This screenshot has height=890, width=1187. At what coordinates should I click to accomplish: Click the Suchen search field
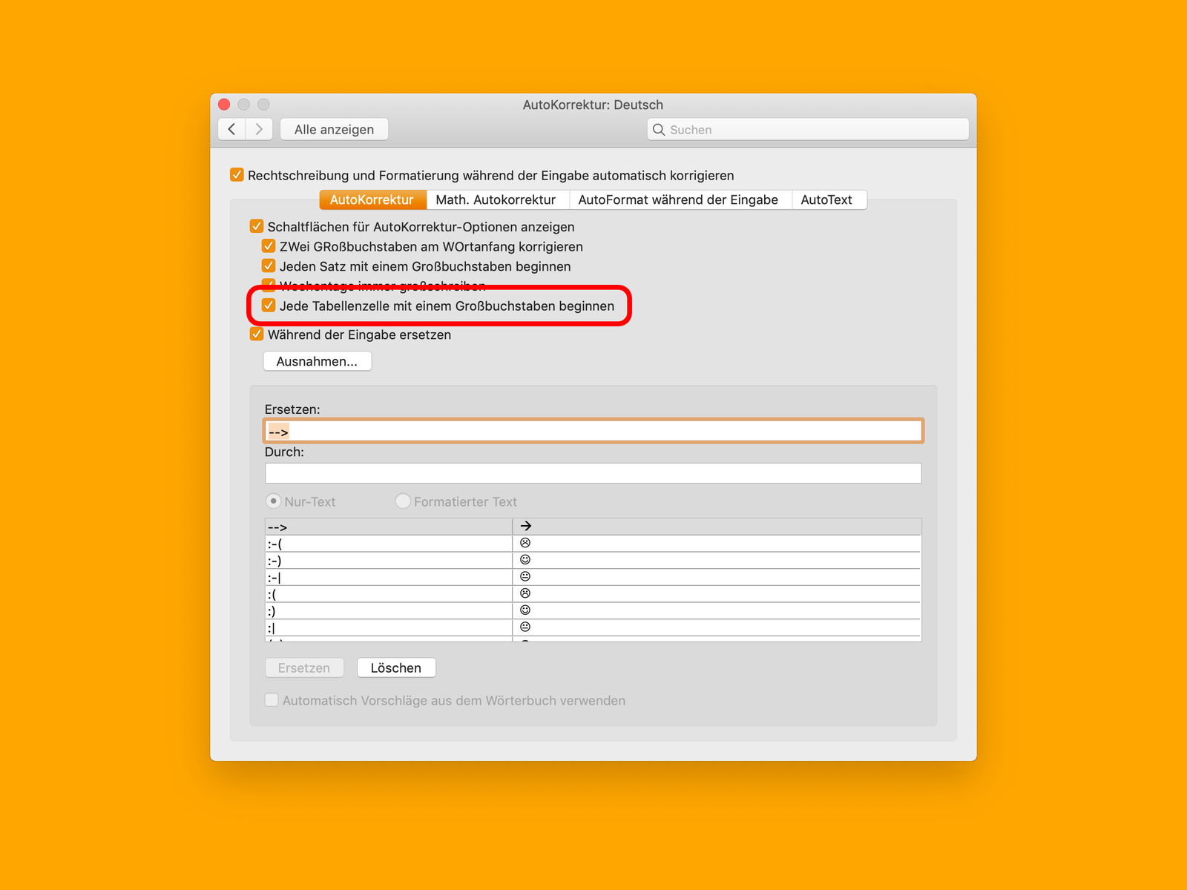pos(808,130)
